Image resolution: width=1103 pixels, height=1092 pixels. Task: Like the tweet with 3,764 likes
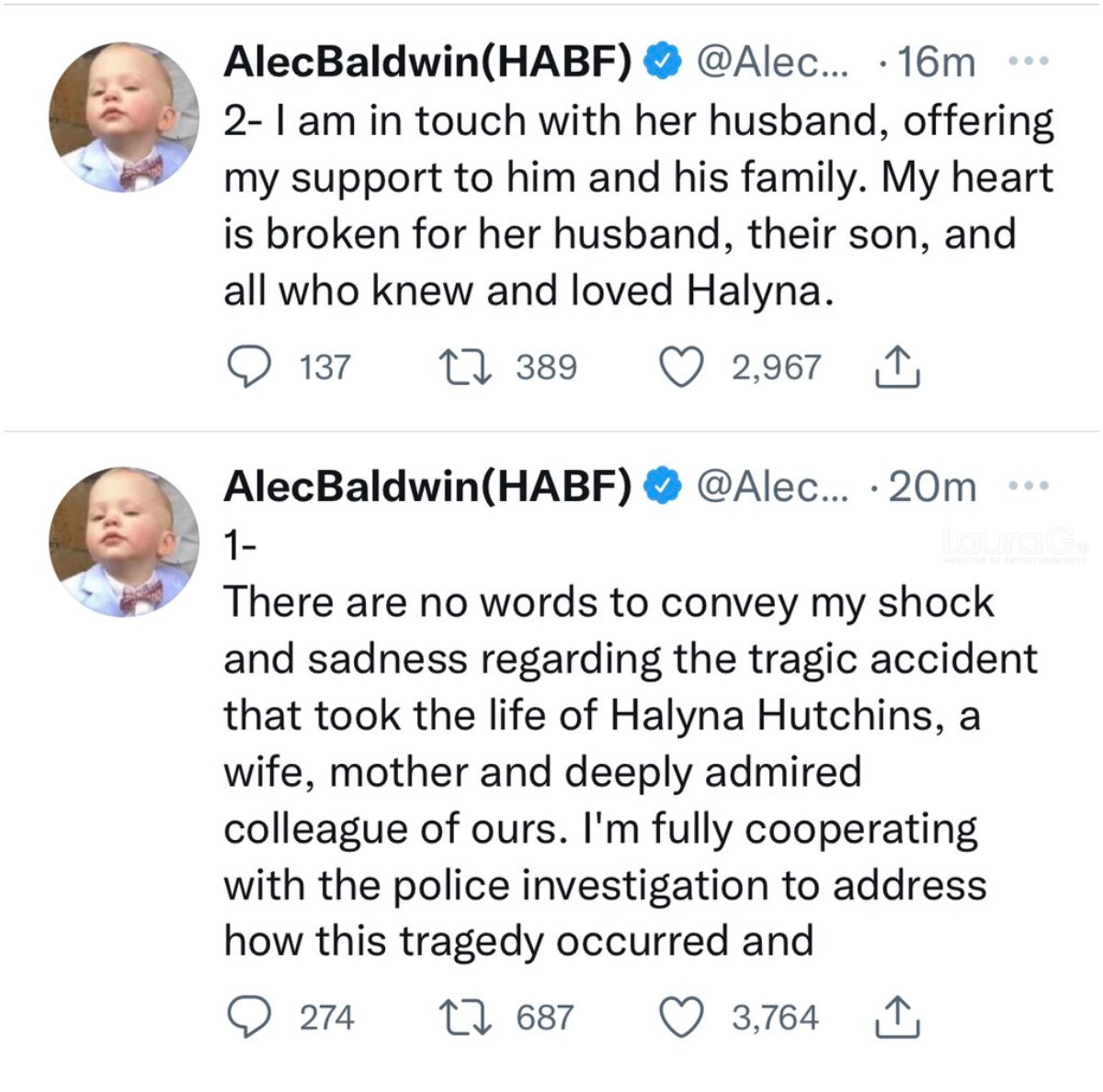pyautogui.click(x=682, y=1018)
